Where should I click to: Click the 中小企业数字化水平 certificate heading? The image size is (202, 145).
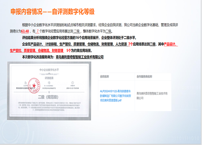(49, 70)
